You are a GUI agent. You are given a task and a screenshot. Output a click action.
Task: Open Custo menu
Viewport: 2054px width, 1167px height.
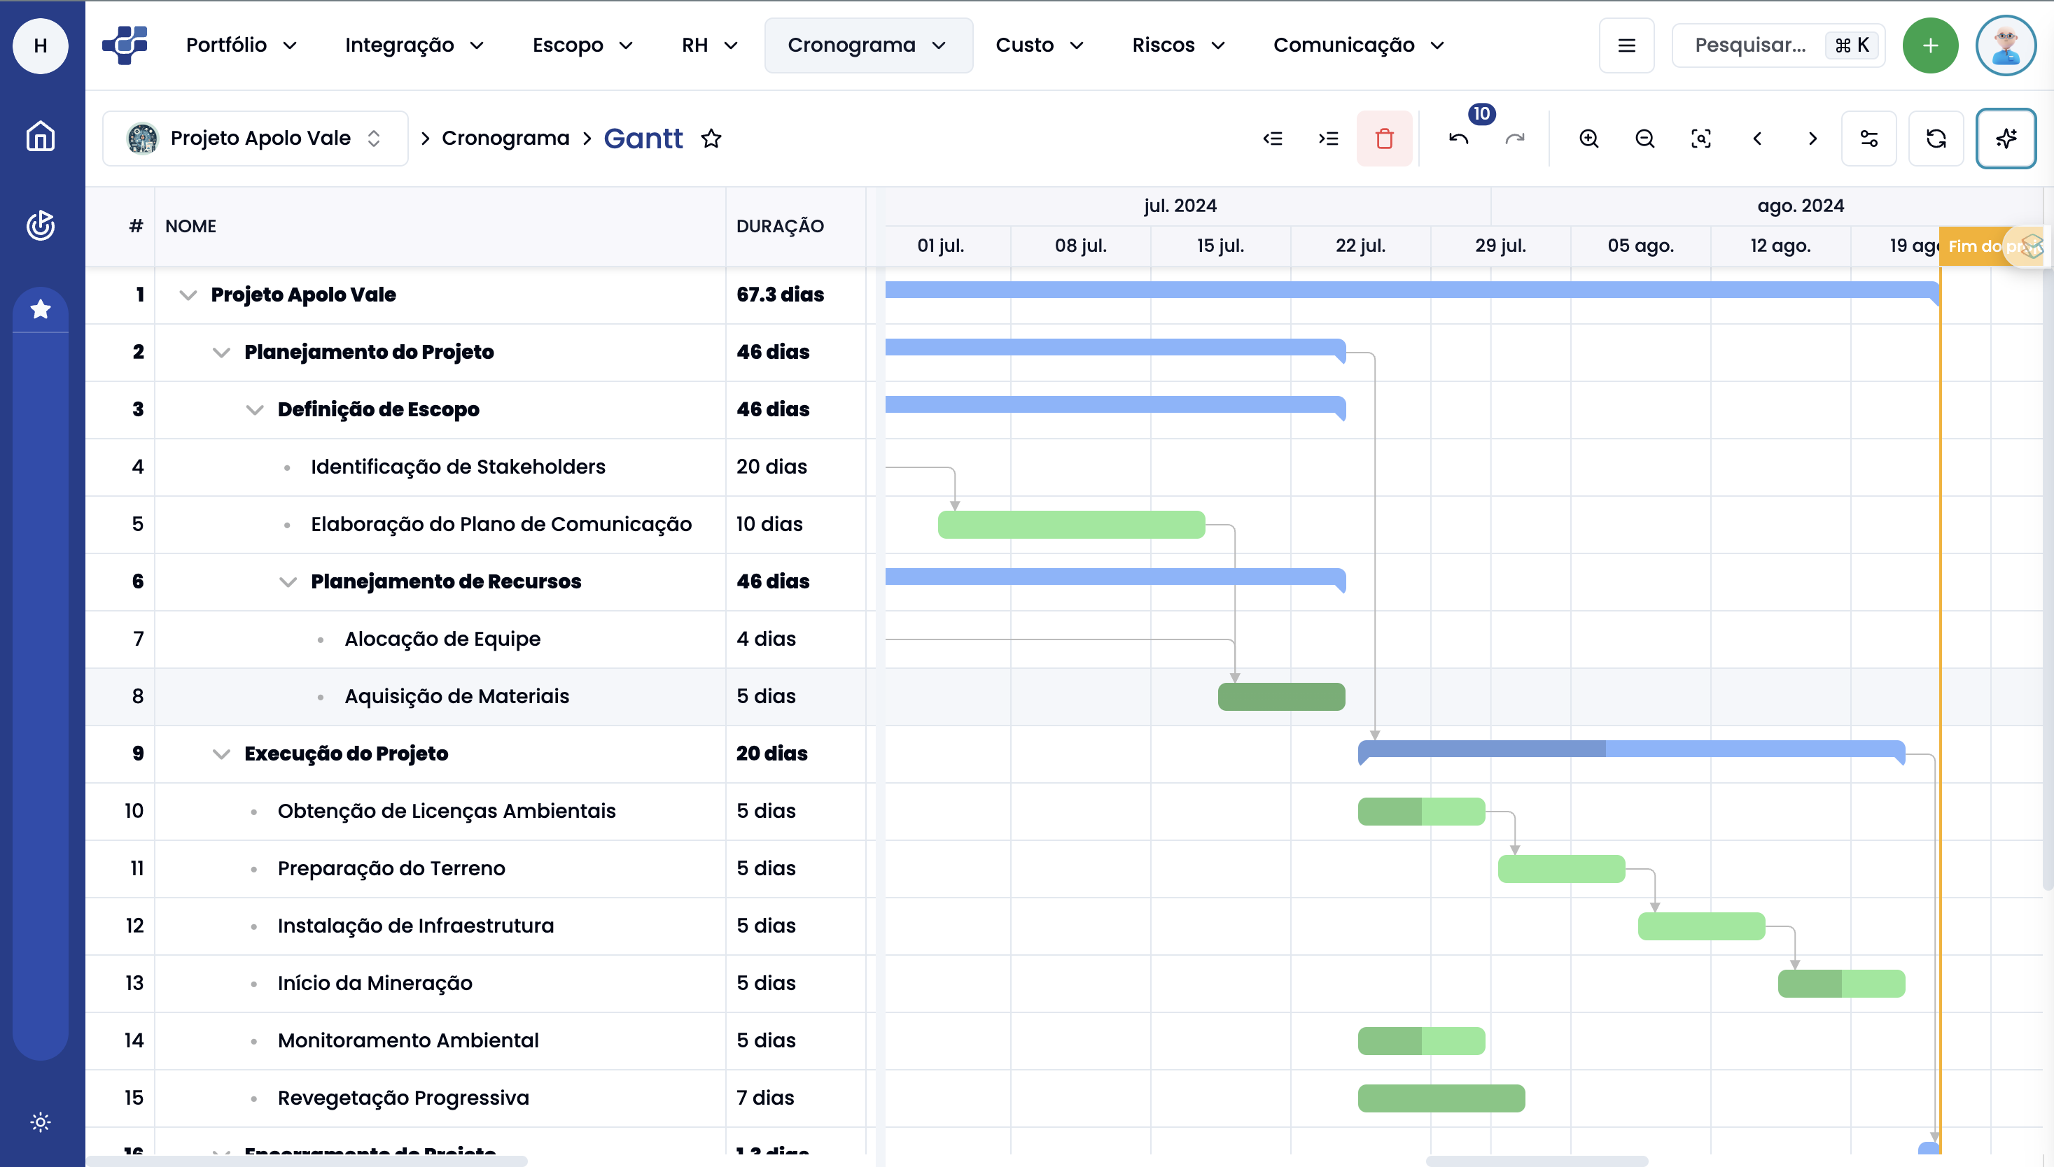[x=1040, y=45]
